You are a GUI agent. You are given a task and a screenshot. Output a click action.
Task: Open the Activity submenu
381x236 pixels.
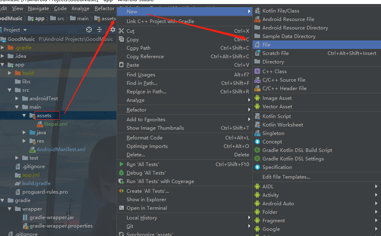[317, 195]
